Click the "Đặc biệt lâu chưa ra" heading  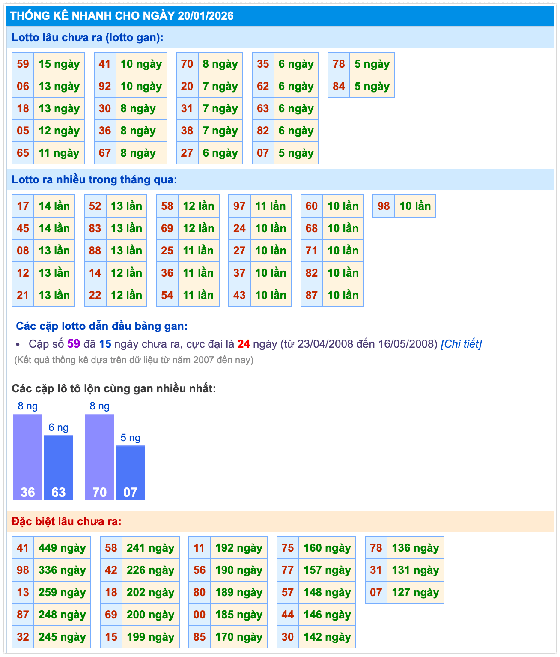coord(66,521)
